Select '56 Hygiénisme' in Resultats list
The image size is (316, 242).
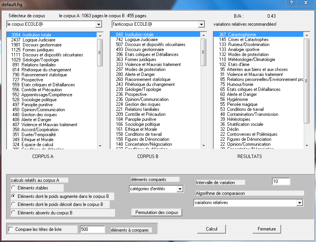point(258,99)
